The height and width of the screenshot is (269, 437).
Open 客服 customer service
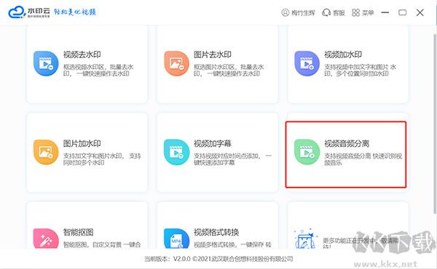point(339,13)
